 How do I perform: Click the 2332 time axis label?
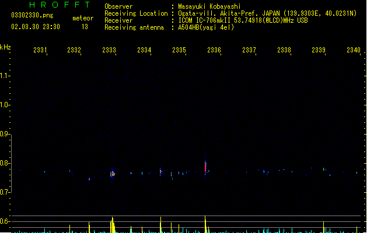coord(74,50)
